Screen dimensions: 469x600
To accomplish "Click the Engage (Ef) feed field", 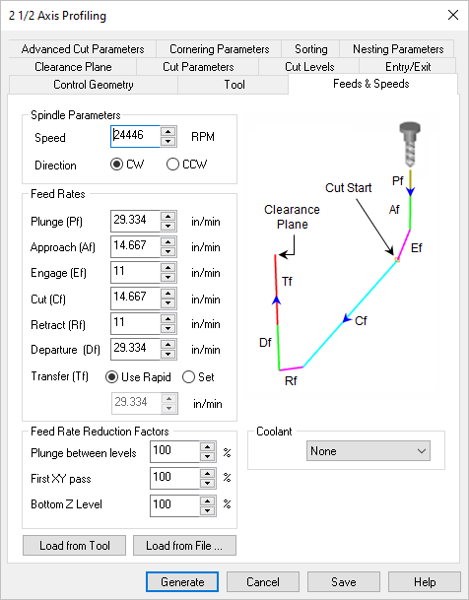I will pos(135,273).
